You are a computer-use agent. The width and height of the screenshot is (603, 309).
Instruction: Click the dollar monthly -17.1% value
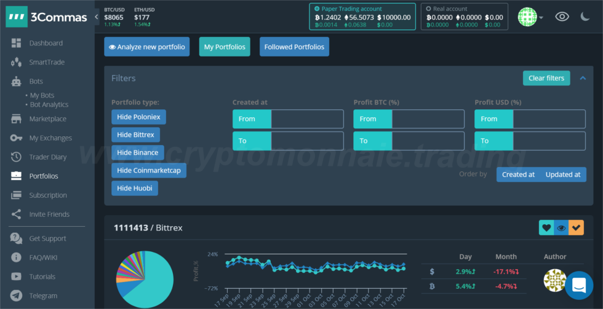506,272
